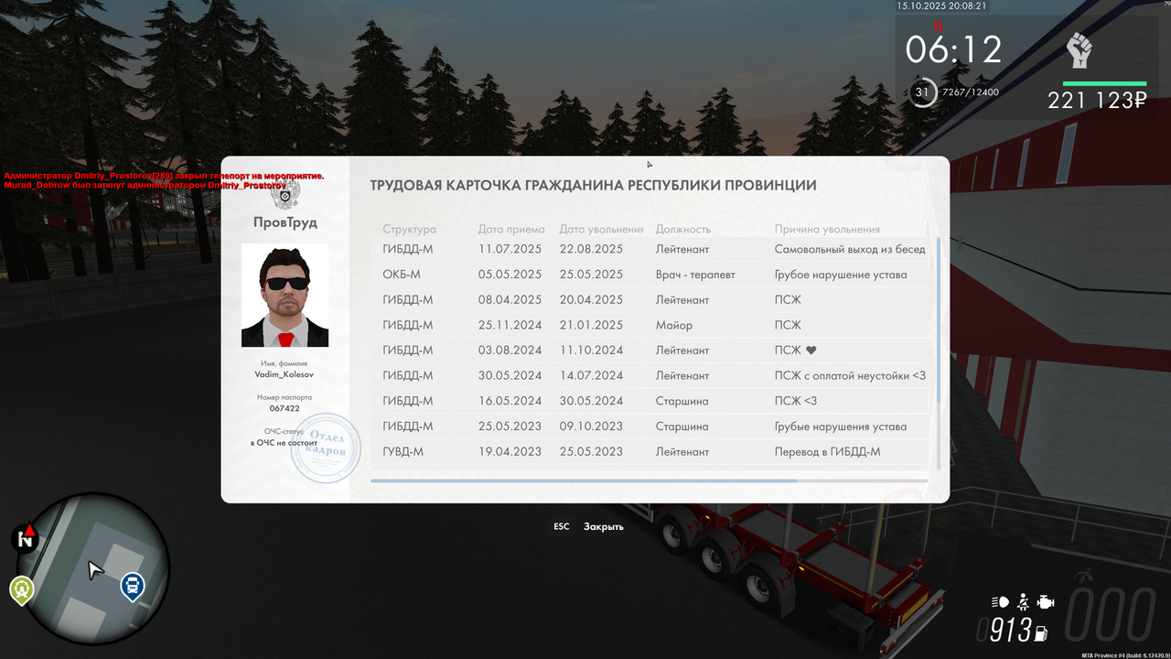
Task: Click the Должность column header
Action: [683, 230]
